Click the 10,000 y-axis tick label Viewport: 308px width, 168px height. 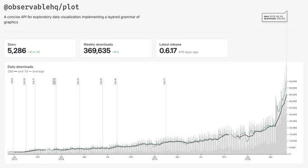[x=293, y=141]
